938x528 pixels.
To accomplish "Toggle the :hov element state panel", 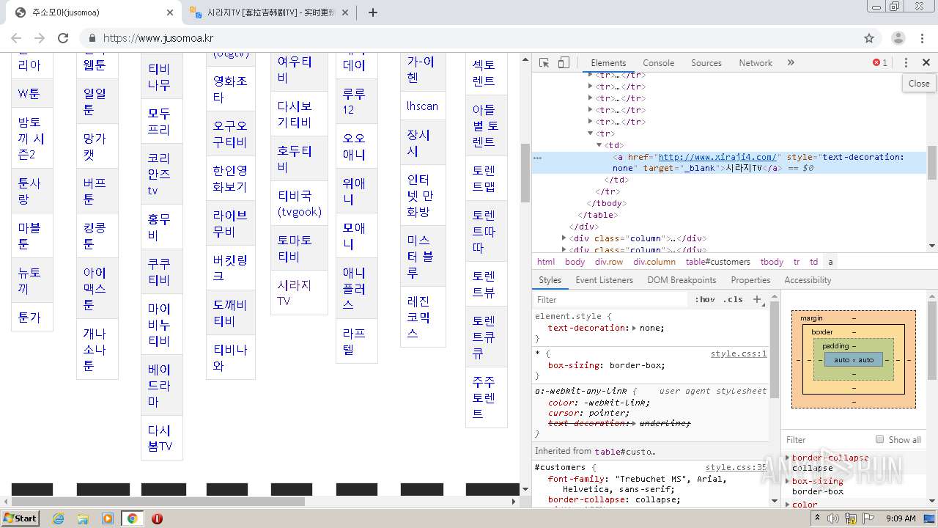I will coord(704,299).
